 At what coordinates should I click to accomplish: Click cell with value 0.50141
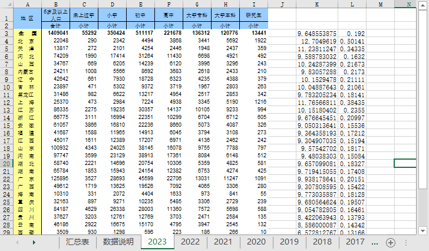[x=352, y=41]
